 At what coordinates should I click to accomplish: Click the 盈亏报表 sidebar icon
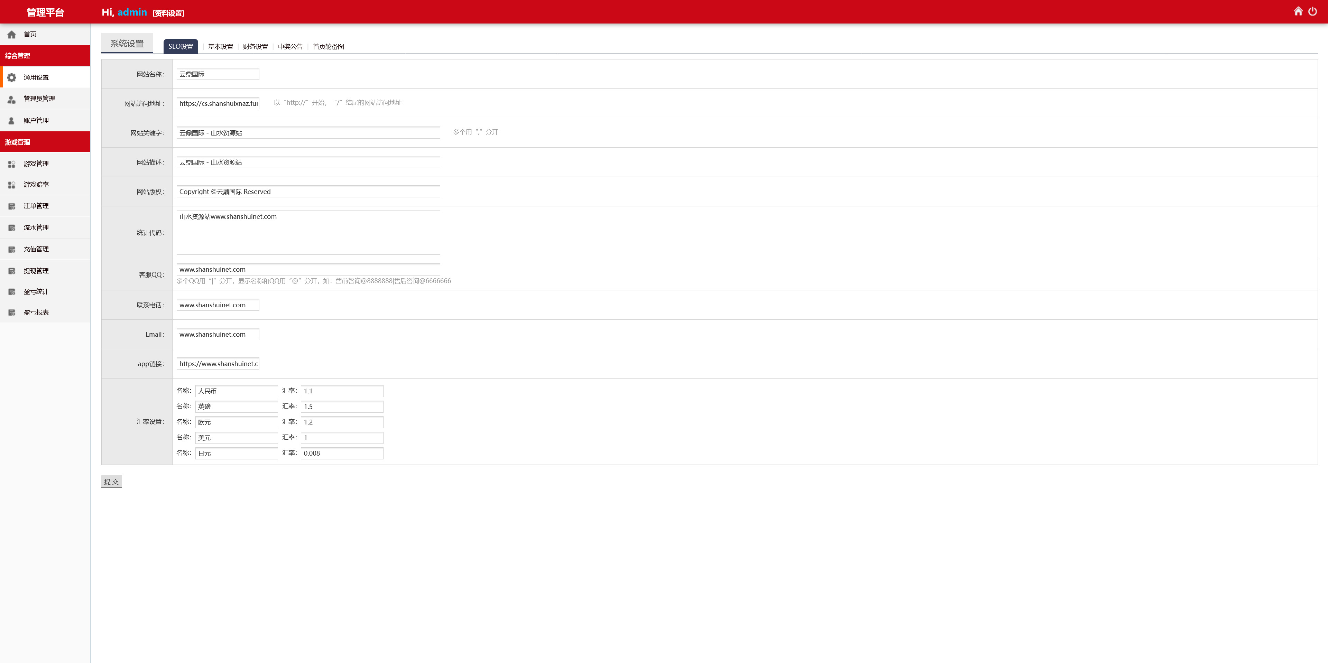click(x=11, y=313)
